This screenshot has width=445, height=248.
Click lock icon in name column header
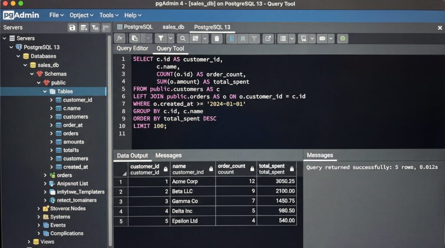coord(211,169)
